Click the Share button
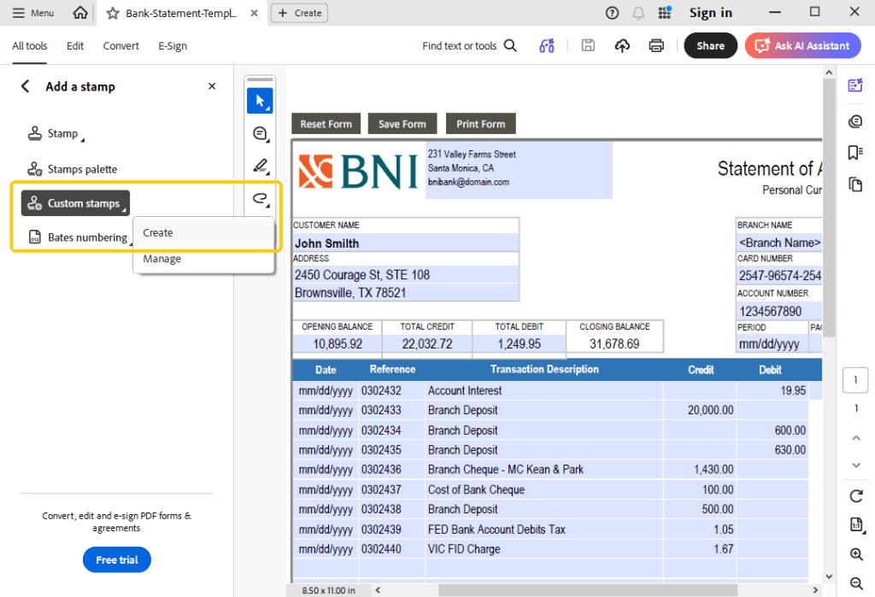This screenshot has height=597, width=875. point(710,46)
